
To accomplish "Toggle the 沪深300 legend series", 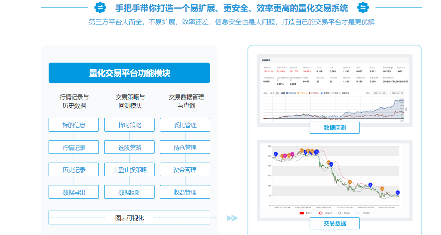I will point(314,93).
